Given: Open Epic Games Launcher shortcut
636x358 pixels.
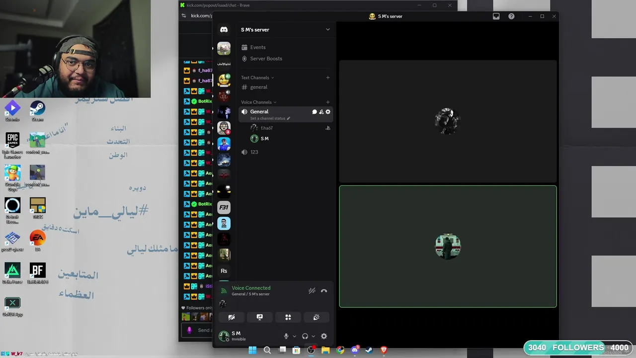Looking at the screenshot, I should pos(12,146).
